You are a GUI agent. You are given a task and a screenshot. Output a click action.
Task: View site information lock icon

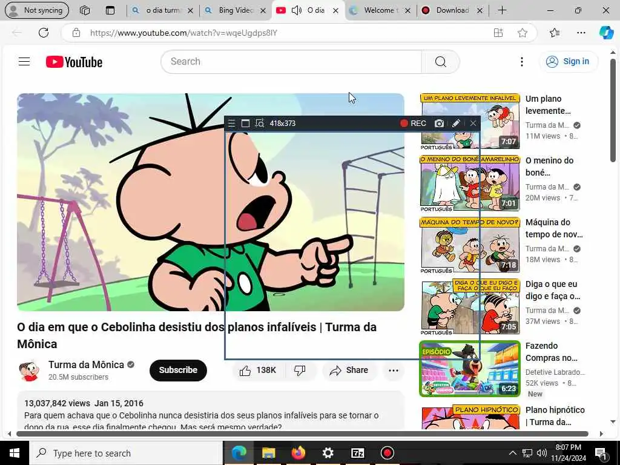click(76, 33)
